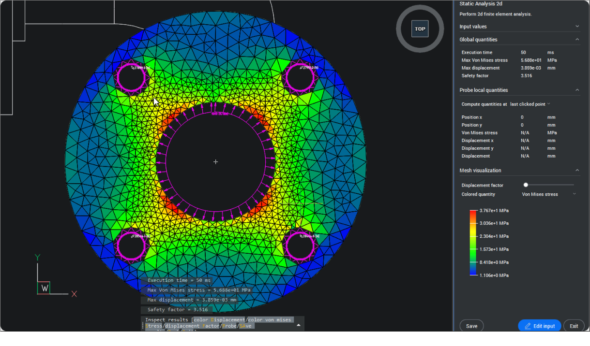
Task: Collapse the Global quantities section
Action: (577, 40)
